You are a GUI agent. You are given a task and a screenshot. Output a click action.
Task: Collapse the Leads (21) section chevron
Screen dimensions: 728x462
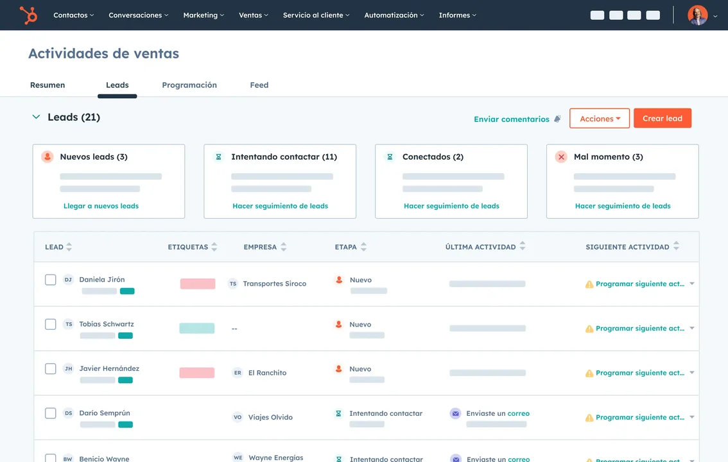[x=36, y=117]
